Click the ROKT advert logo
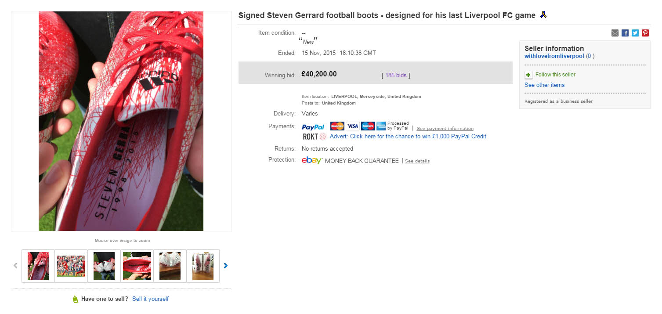The height and width of the screenshot is (314, 662). pos(311,137)
